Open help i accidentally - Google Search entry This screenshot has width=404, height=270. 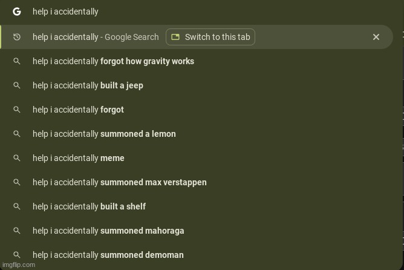(x=96, y=37)
